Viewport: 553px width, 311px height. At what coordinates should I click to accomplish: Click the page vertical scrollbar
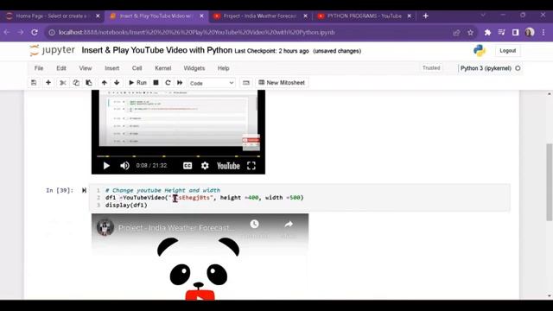coord(550,181)
